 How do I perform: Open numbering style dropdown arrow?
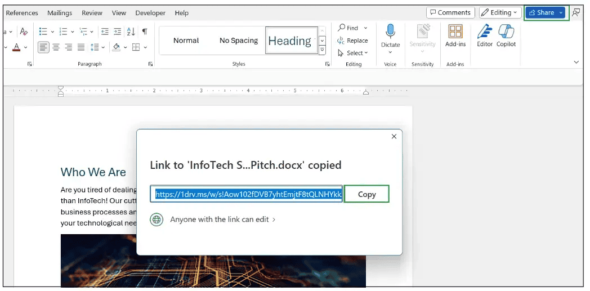click(x=72, y=32)
